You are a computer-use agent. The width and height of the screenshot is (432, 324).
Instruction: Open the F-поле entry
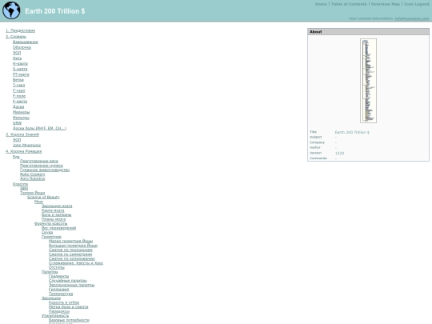click(x=19, y=96)
